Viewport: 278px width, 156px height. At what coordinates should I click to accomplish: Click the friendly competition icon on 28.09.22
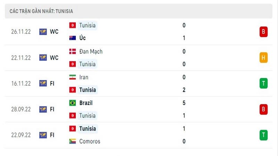43,109
